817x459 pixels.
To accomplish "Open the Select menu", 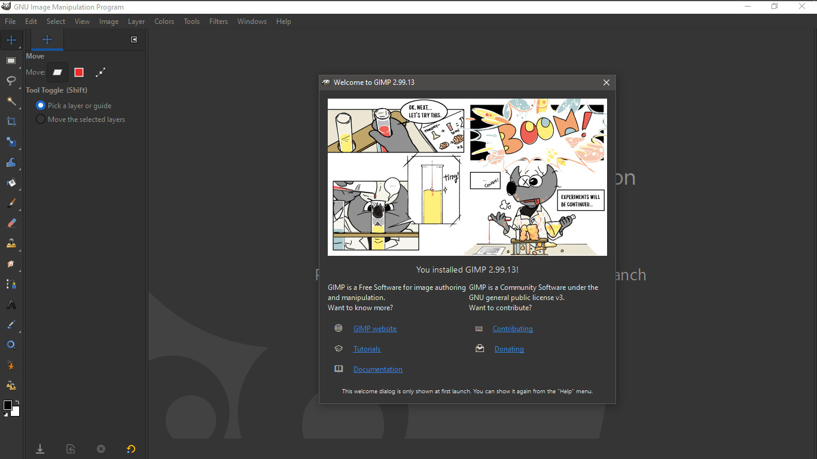I will tap(56, 22).
